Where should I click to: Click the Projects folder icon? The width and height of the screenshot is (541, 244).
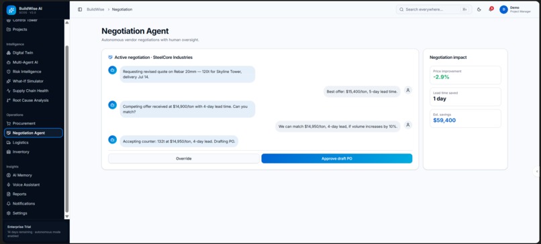pos(9,29)
